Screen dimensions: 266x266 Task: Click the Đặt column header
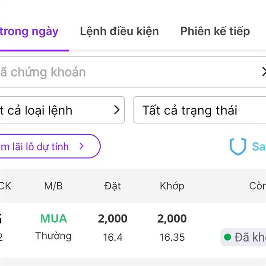pos(113,186)
